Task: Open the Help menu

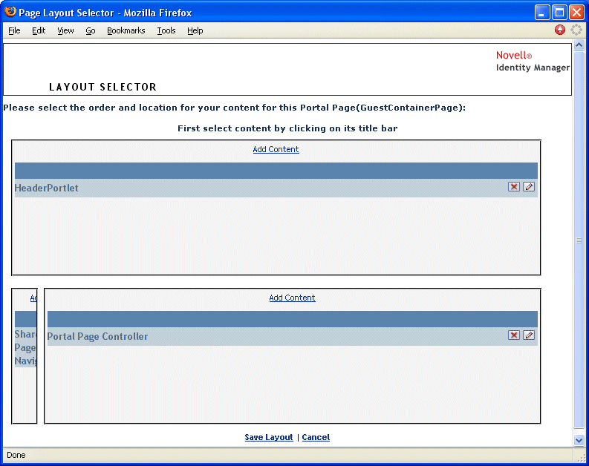Action: 195,30
